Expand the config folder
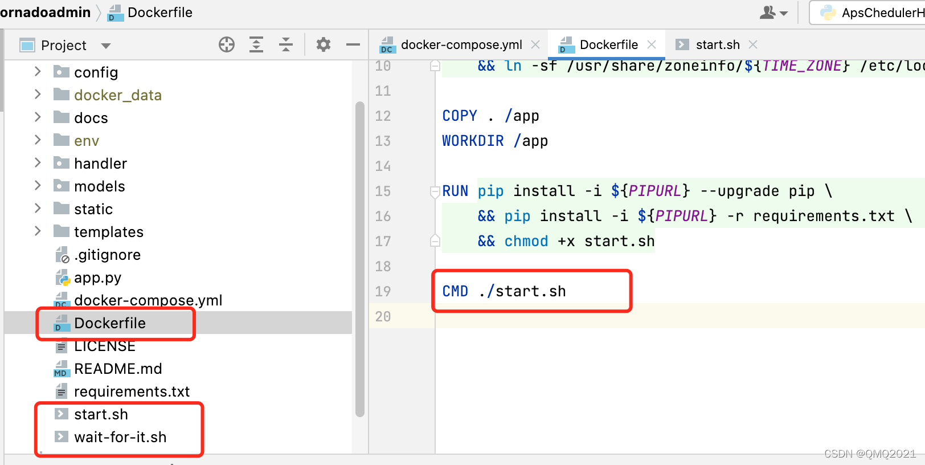The height and width of the screenshot is (465, 925). click(x=38, y=71)
